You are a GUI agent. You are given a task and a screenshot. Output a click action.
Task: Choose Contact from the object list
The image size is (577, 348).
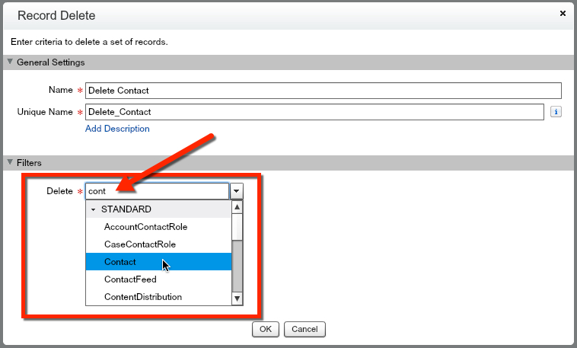click(x=120, y=262)
